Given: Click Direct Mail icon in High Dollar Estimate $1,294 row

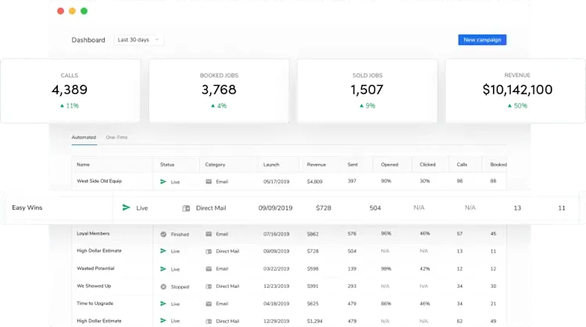Looking at the screenshot, I should 209,321.
